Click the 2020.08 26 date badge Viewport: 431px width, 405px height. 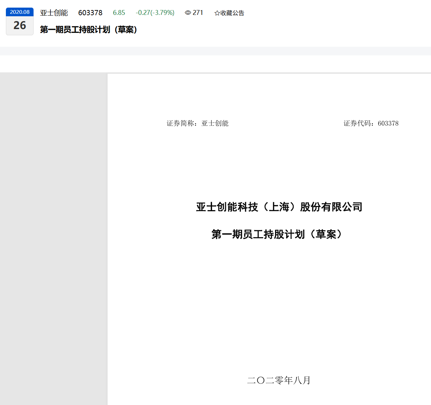(x=20, y=21)
